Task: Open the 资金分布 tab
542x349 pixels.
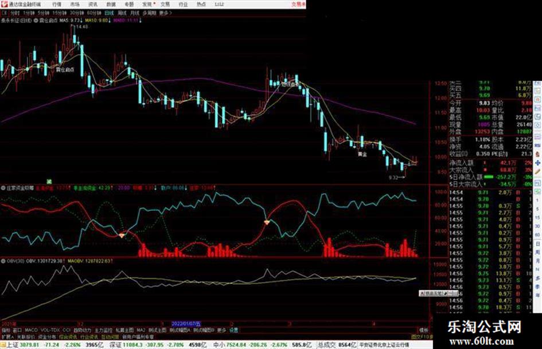Action: (x=46, y=336)
